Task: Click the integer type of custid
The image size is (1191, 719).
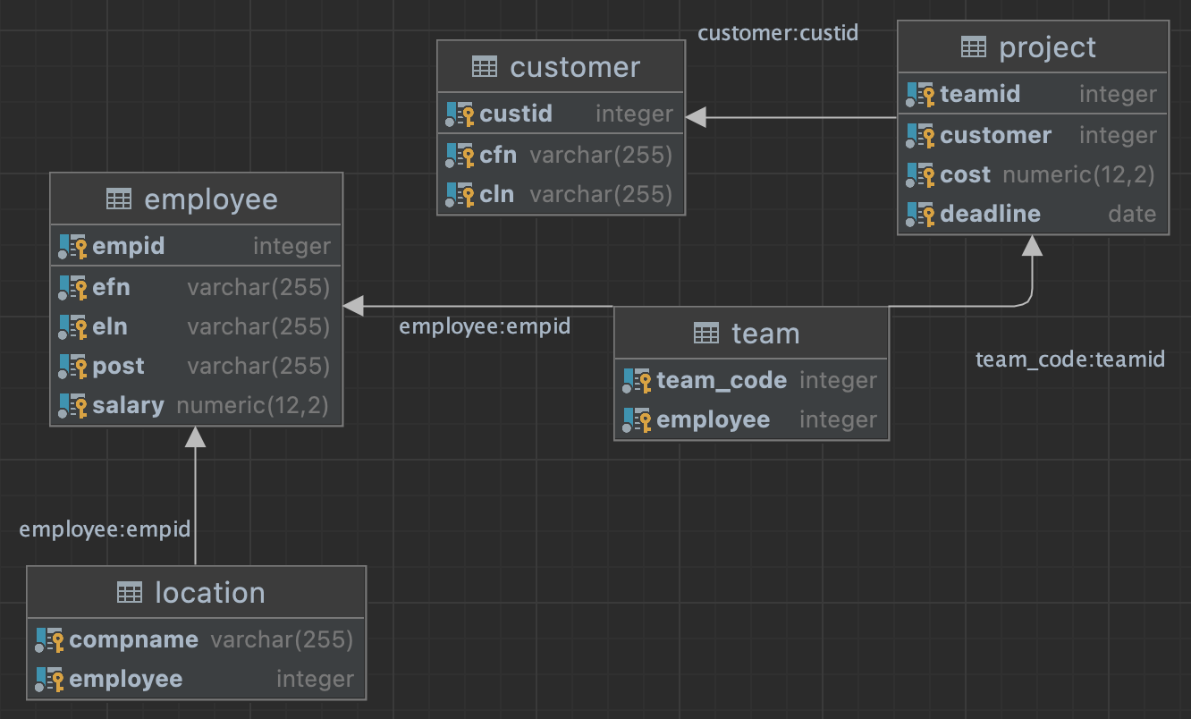Action: click(x=634, y=114)
